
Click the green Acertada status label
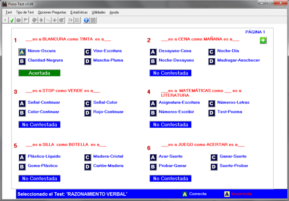pos(39,73)
